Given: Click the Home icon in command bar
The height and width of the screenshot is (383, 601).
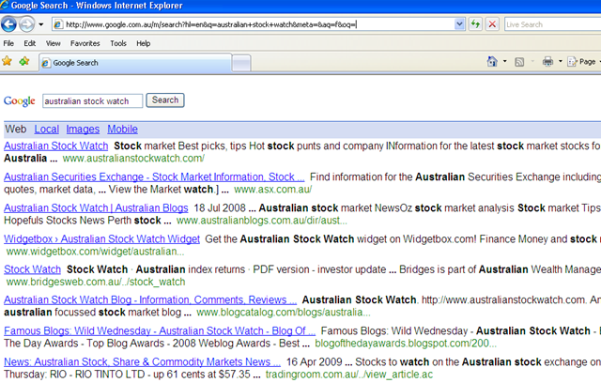Looking at the screenshot, I should (492, 61).
